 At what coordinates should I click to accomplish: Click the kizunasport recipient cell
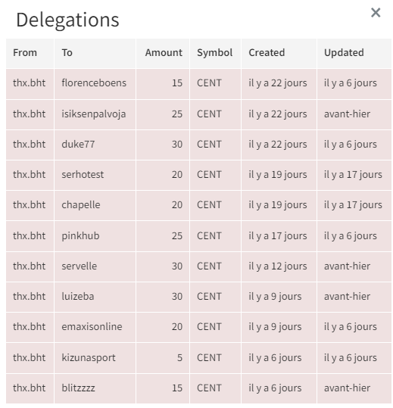(x=95, y=358)
